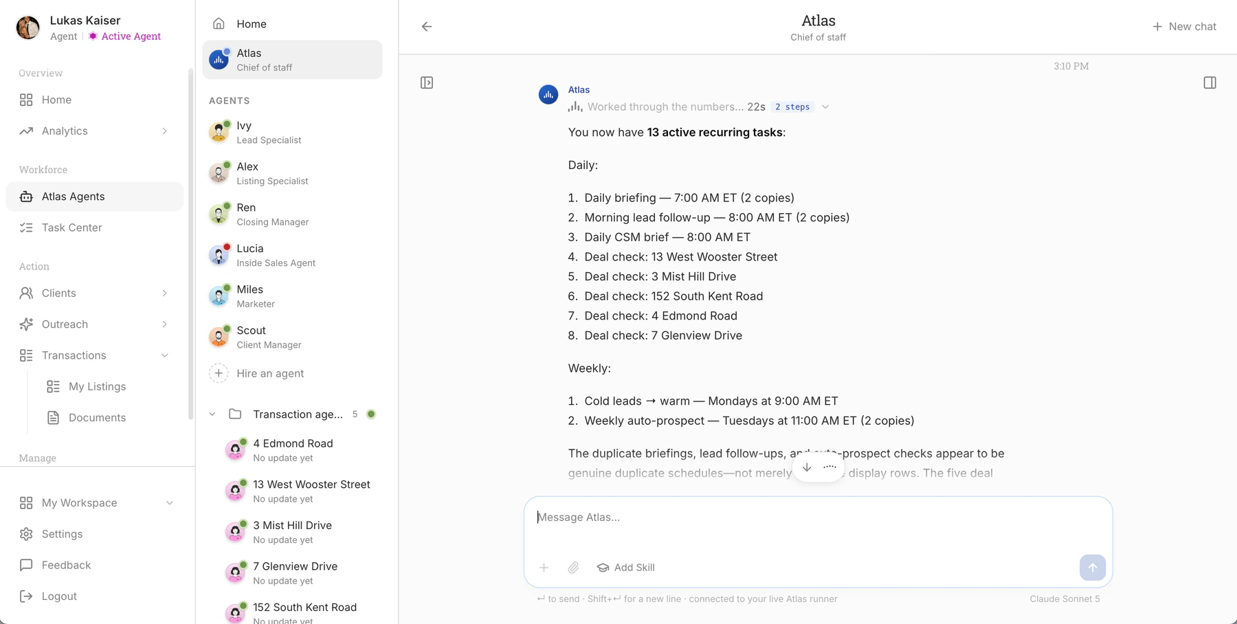
Task: Expand the 2 steps details chevron
Action: click(825, 107)
